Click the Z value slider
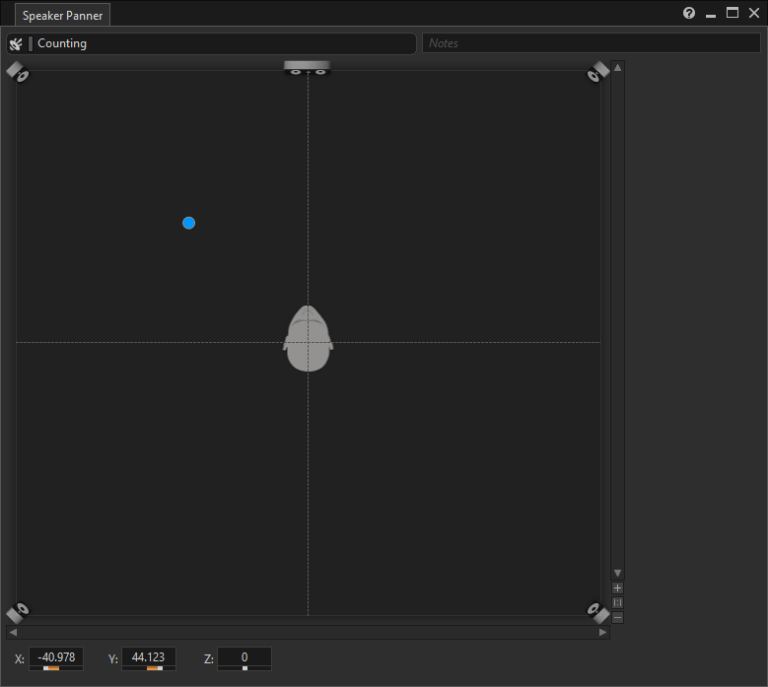 click(244, 668)
